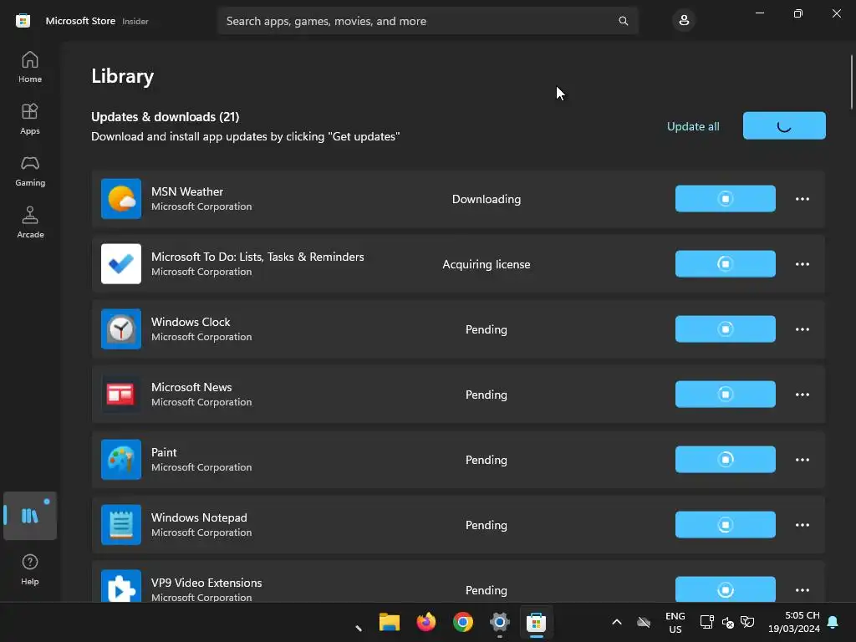This screenshot has width=856, height=642.
Task: Click the Update all link
Action: [693, 126]
